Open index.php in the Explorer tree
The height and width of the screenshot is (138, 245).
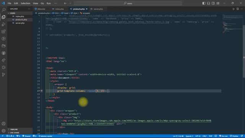click(x=20, y=16)
